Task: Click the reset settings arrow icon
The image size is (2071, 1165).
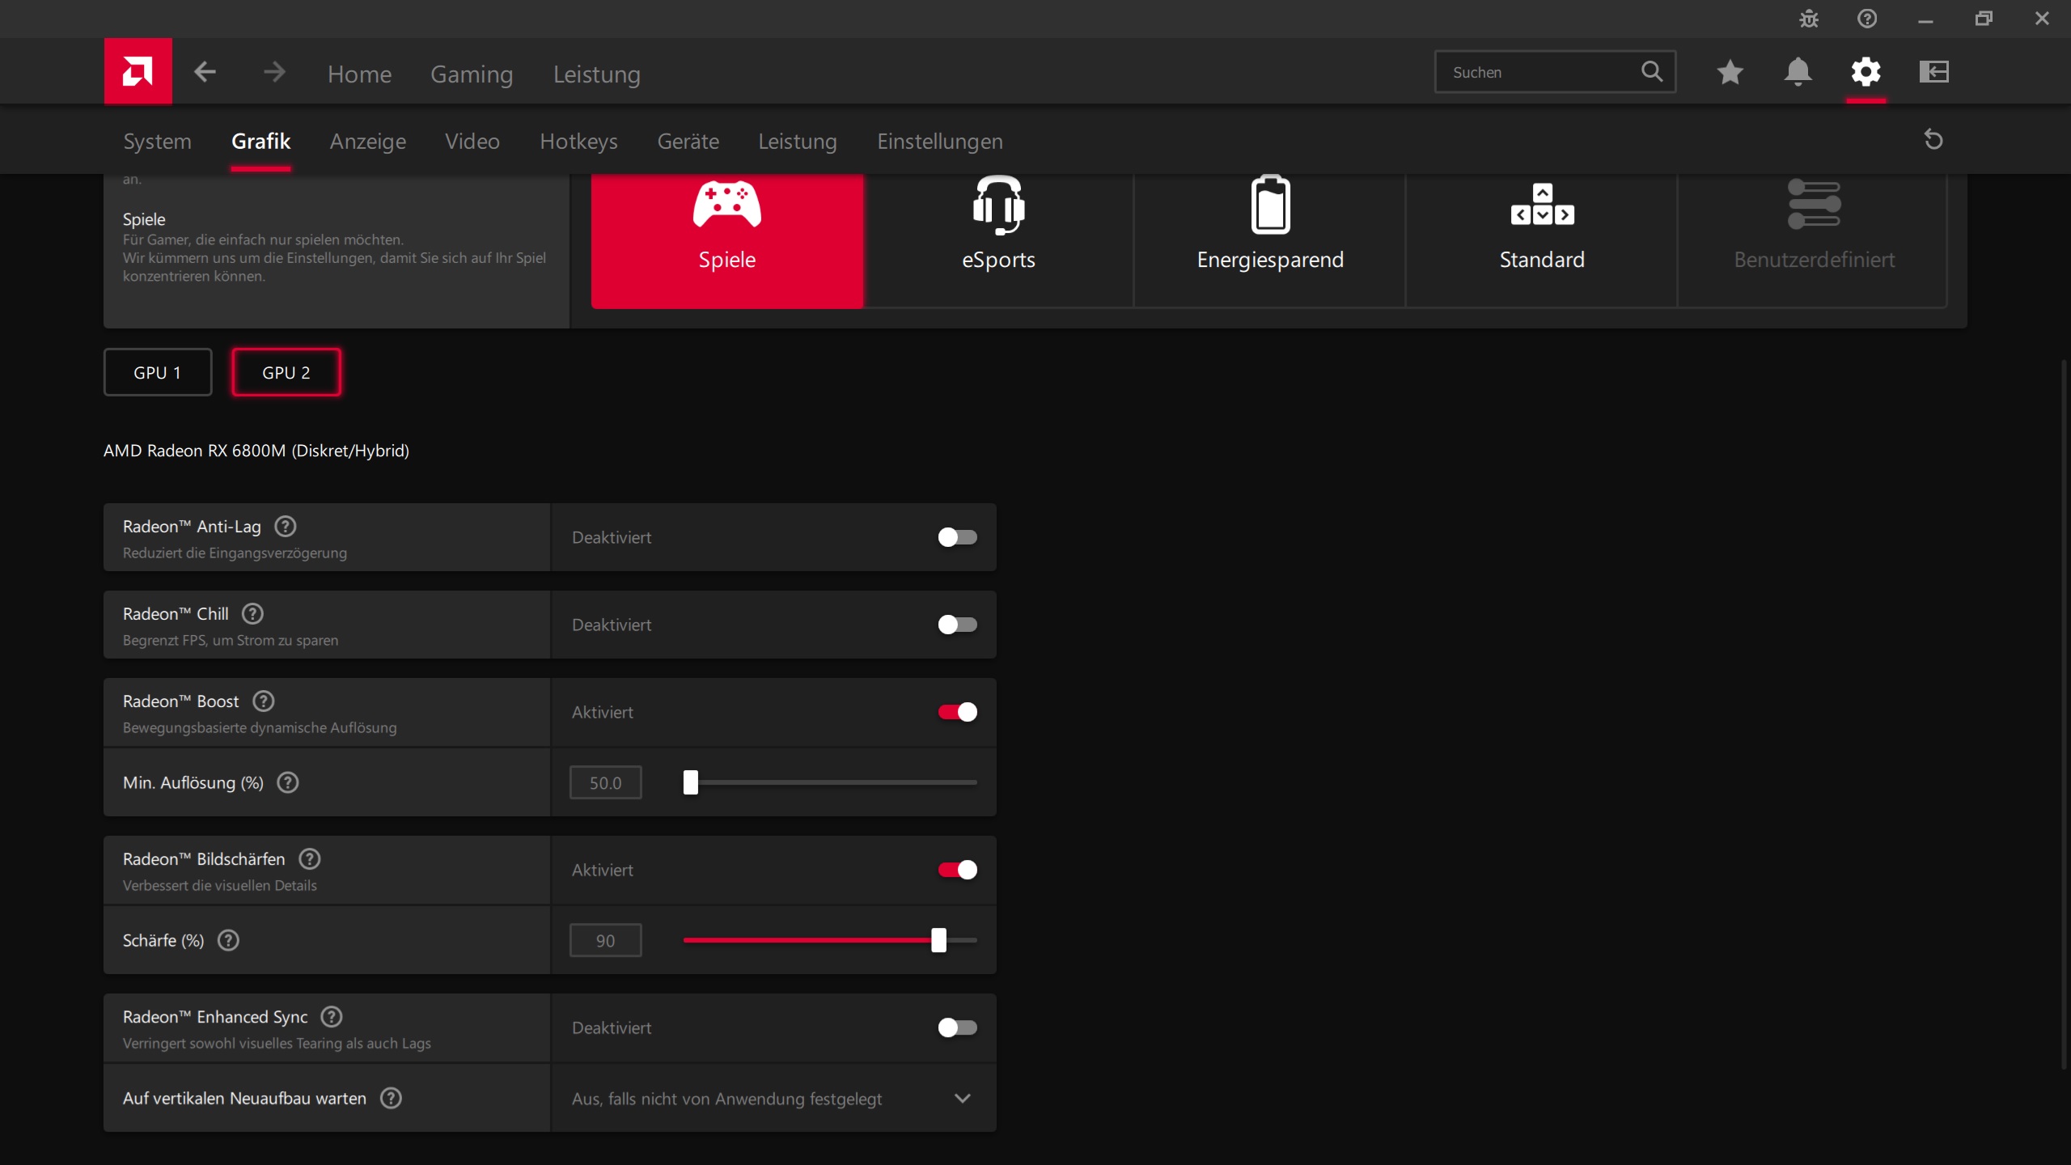Action: [x=1933, y=140]
